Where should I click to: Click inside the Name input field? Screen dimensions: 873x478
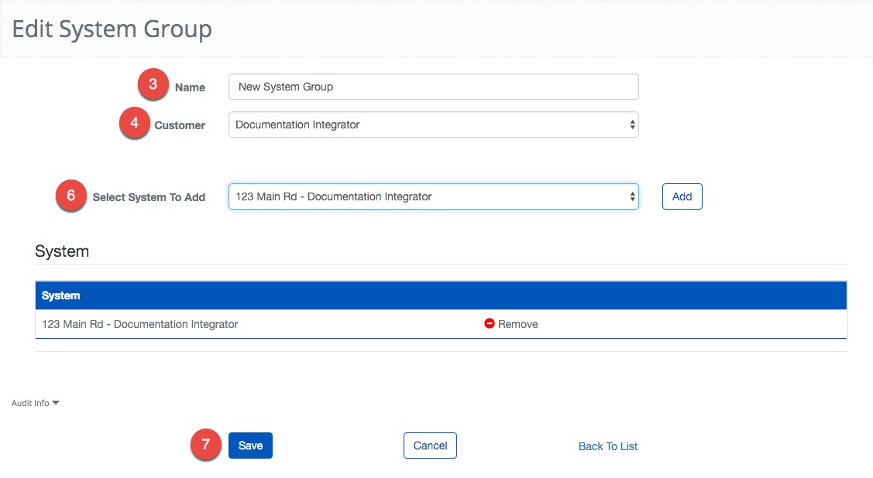pyautogui.click(x=434, y=86)
